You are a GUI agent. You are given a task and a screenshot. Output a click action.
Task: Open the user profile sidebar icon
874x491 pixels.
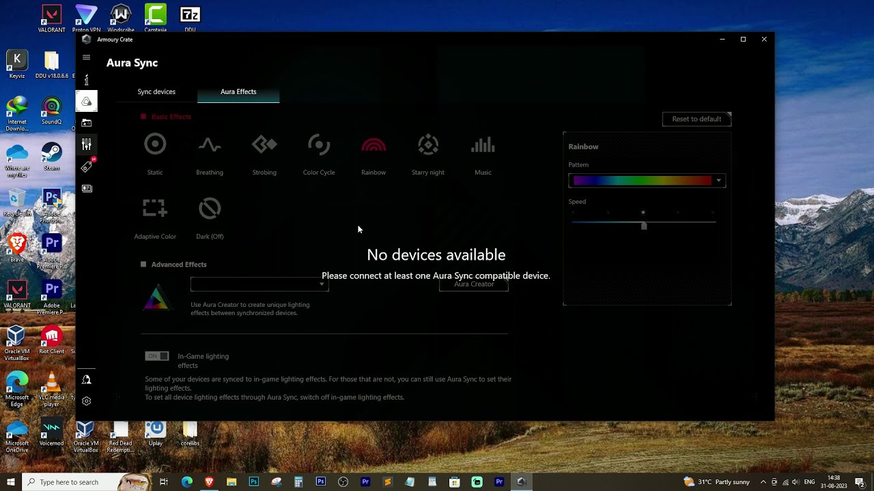click(86, 379)
